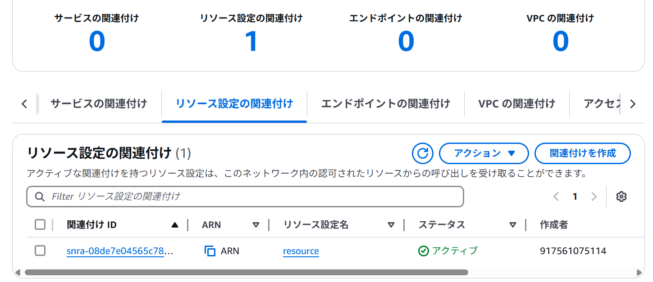
Task: Sort the ステータス column with its arrow
Action: (512, 225)
